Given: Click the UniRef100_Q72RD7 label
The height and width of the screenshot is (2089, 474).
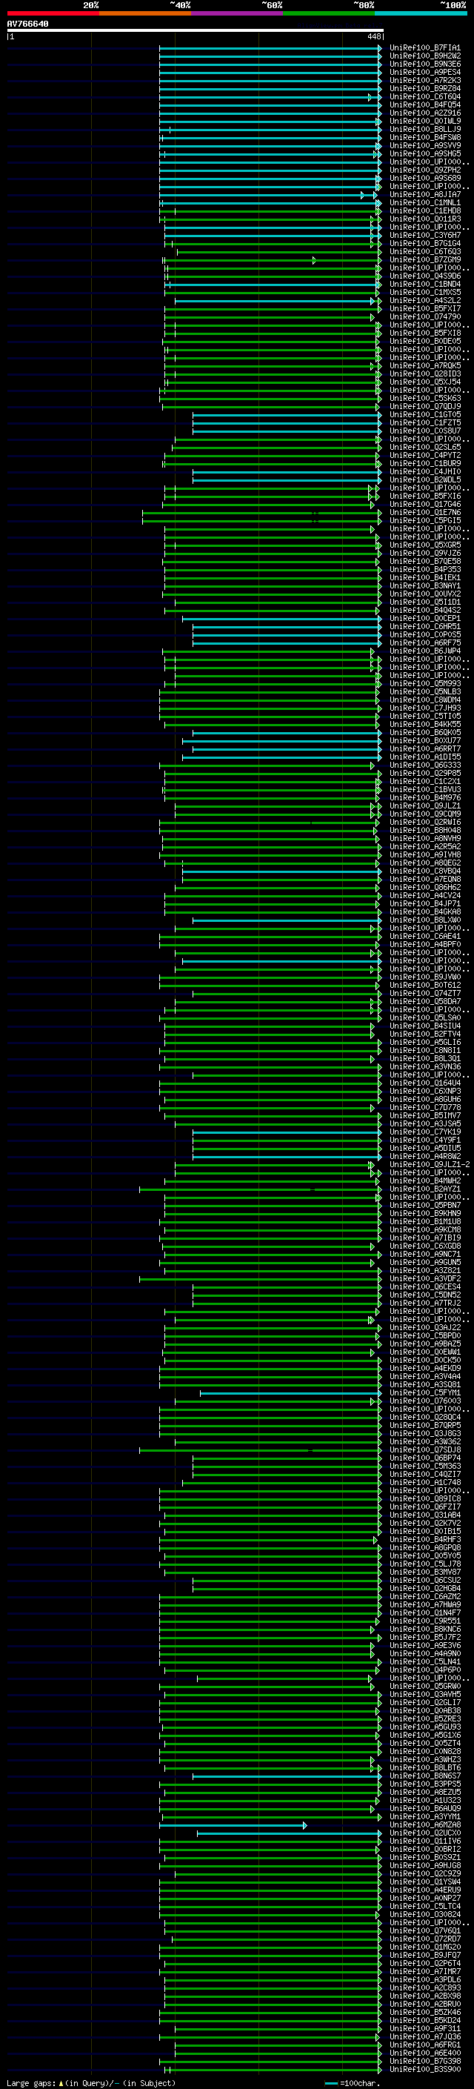Looking at the screenshot, I should [x=424, y=1940].
